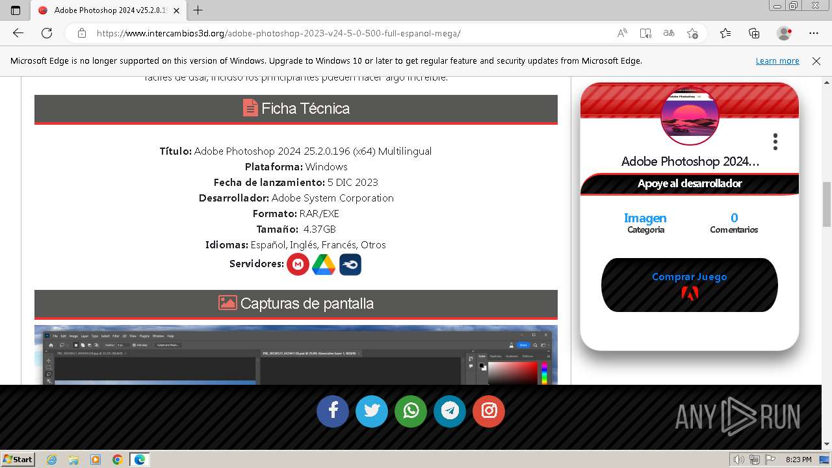The height and width of the screenshot is (468, 832).
Task: View site information padlock icon
Action: tap(81, 33)
